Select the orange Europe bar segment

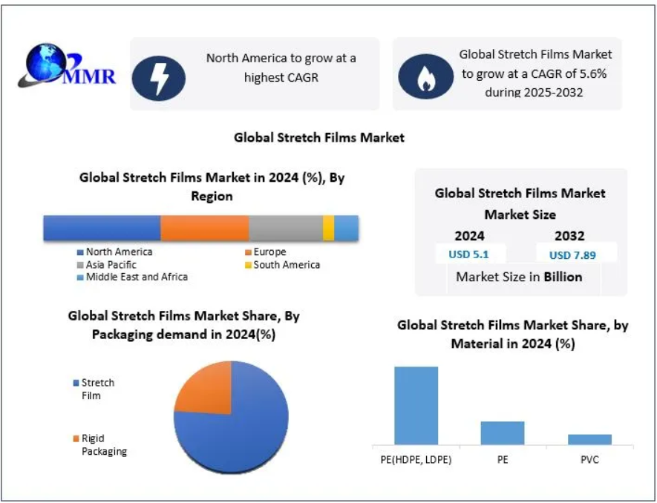click(x=204, y=228)
